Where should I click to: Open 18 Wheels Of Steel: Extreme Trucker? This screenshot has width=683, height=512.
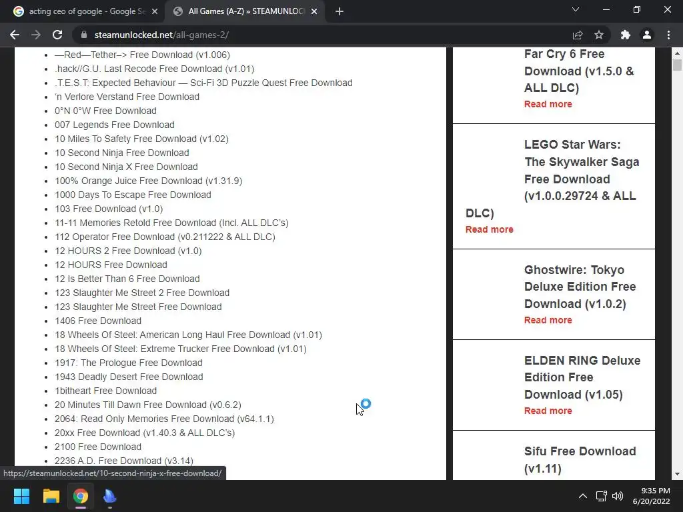pos(181,349)
